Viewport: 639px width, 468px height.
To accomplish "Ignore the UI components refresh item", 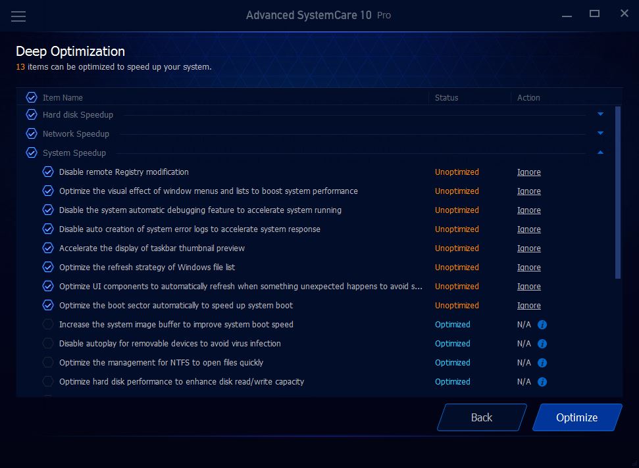I will pyautogui.click(x=529, y=287).
